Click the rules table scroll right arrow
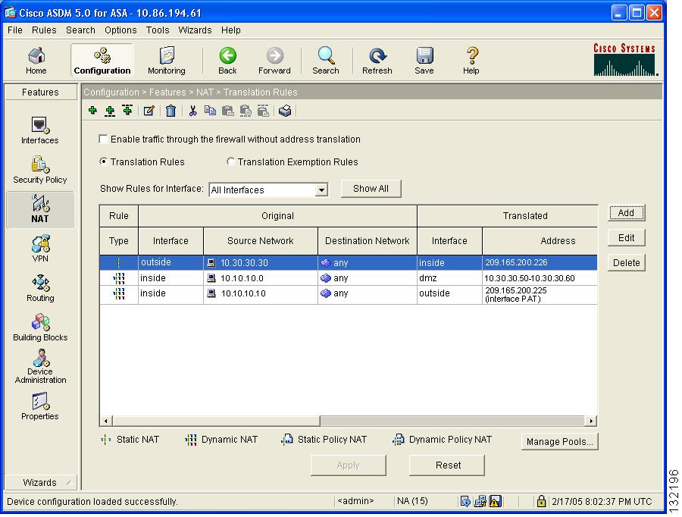682x517 pixels. 591,421
